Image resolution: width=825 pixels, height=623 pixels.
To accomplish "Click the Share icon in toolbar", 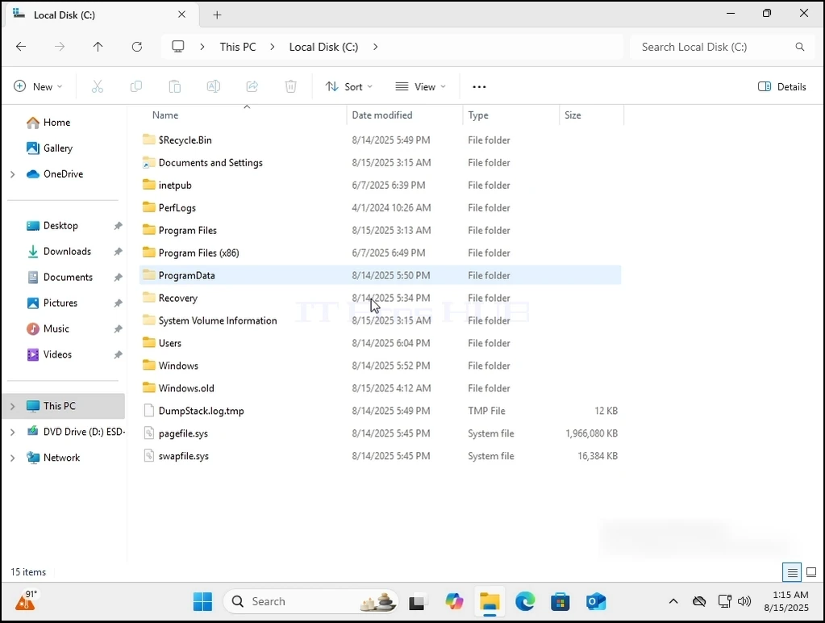I will pos(252,86).
